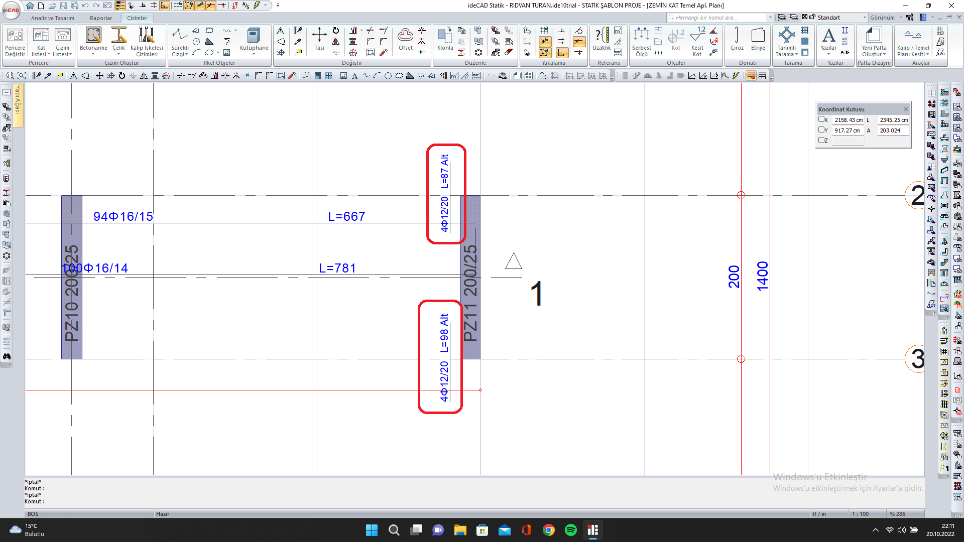The width and height of the screenshot is (964, 542).
Task: Open Windows Start menu
Action: (372, 530)
